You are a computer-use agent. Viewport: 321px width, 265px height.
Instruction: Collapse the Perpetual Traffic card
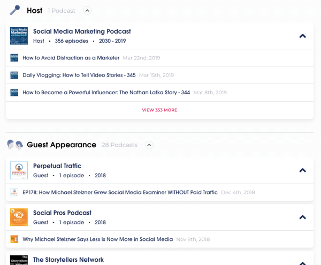point(302,171)
